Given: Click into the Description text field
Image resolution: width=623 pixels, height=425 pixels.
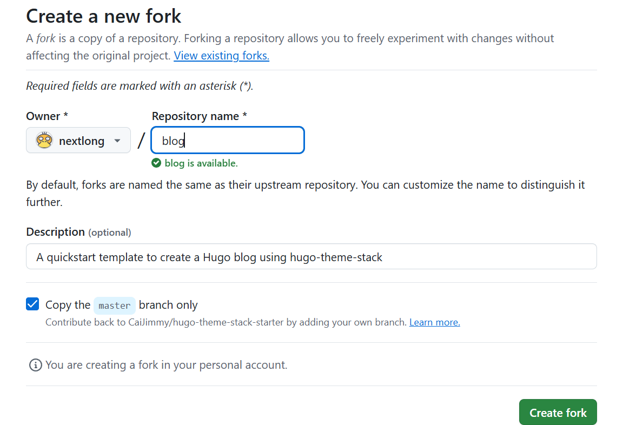Looking at the screenshot, I should [311, 257].
